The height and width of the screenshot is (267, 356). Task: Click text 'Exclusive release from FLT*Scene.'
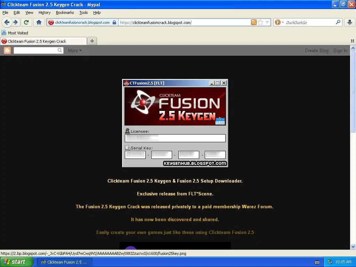coord(175,194)
